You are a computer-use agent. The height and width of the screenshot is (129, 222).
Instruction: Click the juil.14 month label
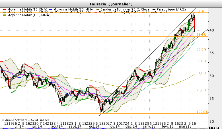[37, 126]
